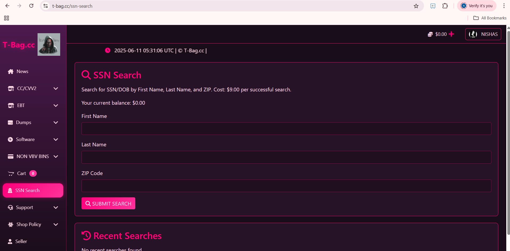Bookmark this page with the star icon
This screenshot has height=251, width=510.
(416, 6)
